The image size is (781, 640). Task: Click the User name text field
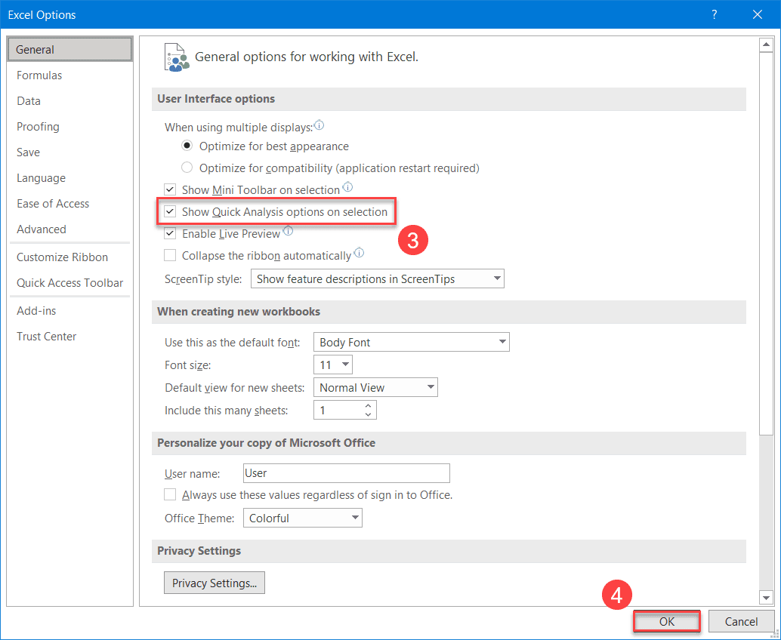pos(346,473)
